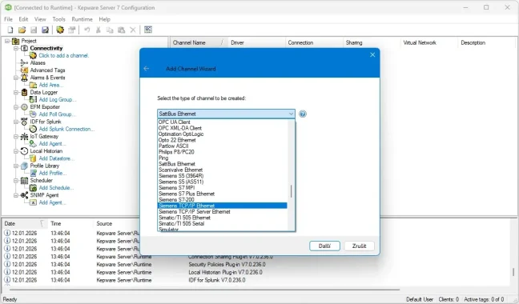Collapse the EFM Exporter node

pyautogui.click(x=16, y=107)
